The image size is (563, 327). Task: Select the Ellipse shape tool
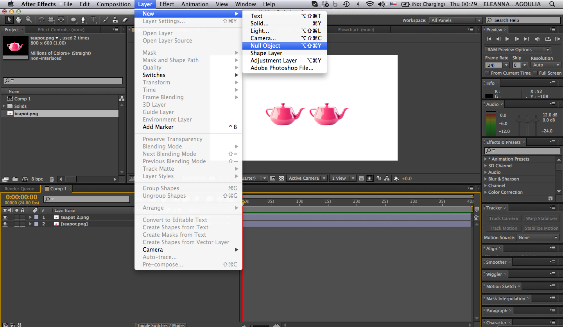(74, 20)
